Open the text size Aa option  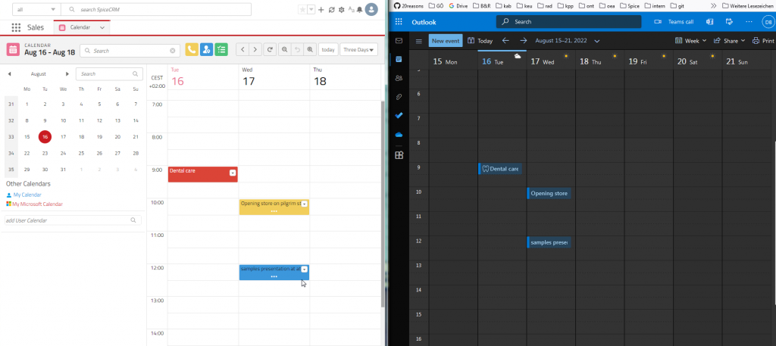352,9
